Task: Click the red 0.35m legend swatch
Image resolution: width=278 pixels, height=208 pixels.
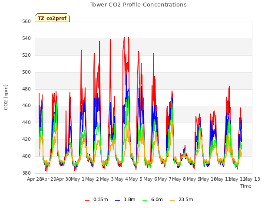Action: 87,200
